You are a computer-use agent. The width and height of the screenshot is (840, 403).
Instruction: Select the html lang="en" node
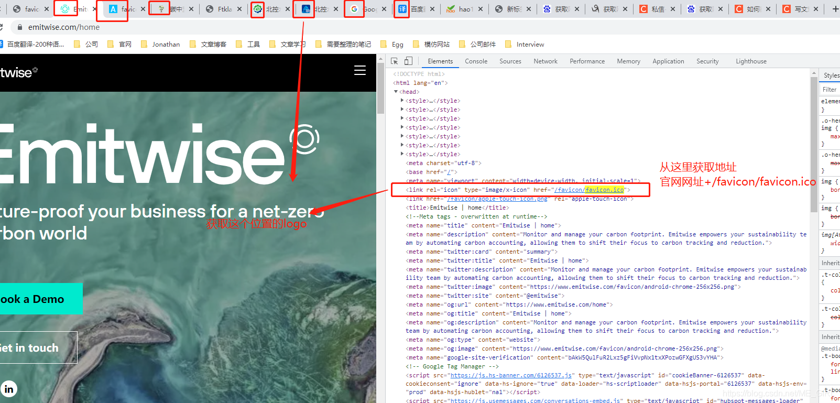[x=420, y=83]
